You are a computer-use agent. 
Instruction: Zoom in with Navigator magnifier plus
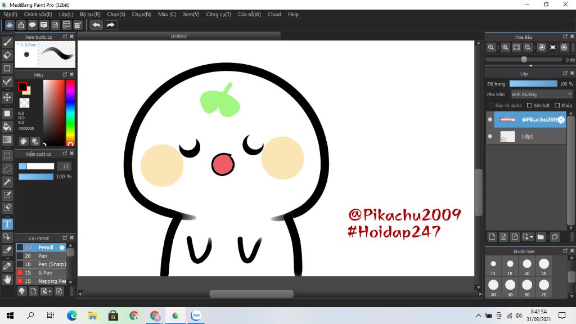[506, 47]
